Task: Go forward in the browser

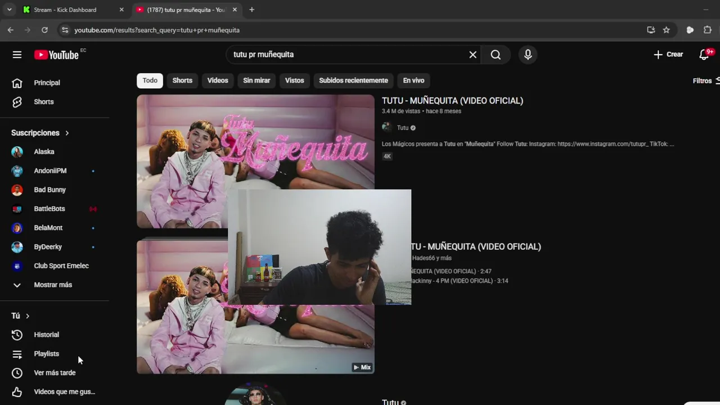Action: 27,30
